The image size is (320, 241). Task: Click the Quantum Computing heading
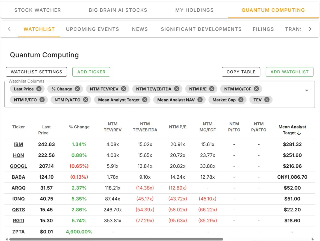pyautogui.click(x=44, y=55)
